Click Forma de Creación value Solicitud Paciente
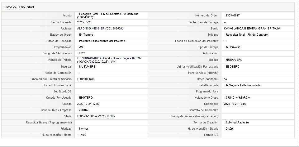 point(237,122)
